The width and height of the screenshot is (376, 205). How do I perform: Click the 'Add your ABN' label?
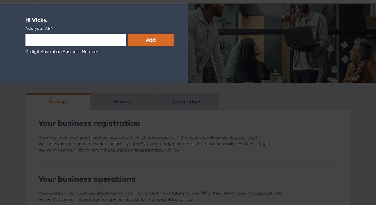pos(39,29)
